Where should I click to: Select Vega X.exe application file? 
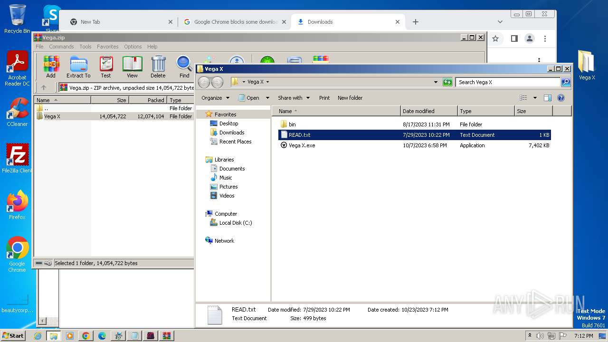point(302,145)
